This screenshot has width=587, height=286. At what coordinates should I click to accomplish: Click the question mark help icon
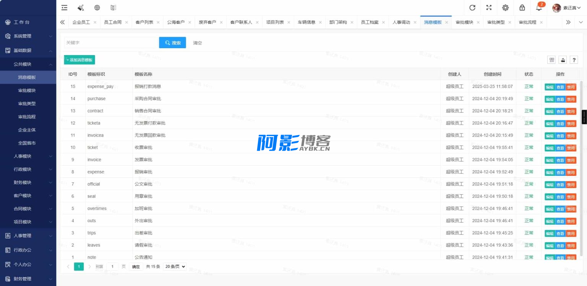click(574, 60)
